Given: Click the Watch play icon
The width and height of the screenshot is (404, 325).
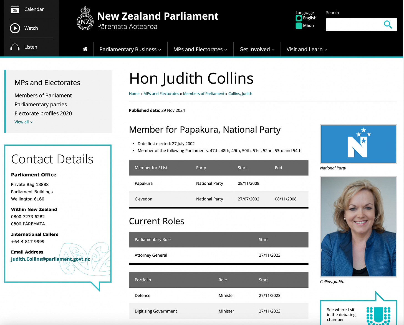Looking at the screenshot, I should point(15,28).
